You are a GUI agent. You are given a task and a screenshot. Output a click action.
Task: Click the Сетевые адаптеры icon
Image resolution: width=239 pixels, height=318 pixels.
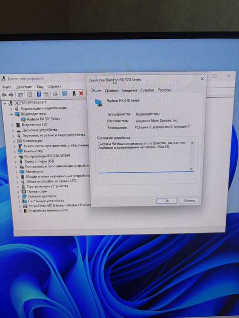[x=24, y=197]
